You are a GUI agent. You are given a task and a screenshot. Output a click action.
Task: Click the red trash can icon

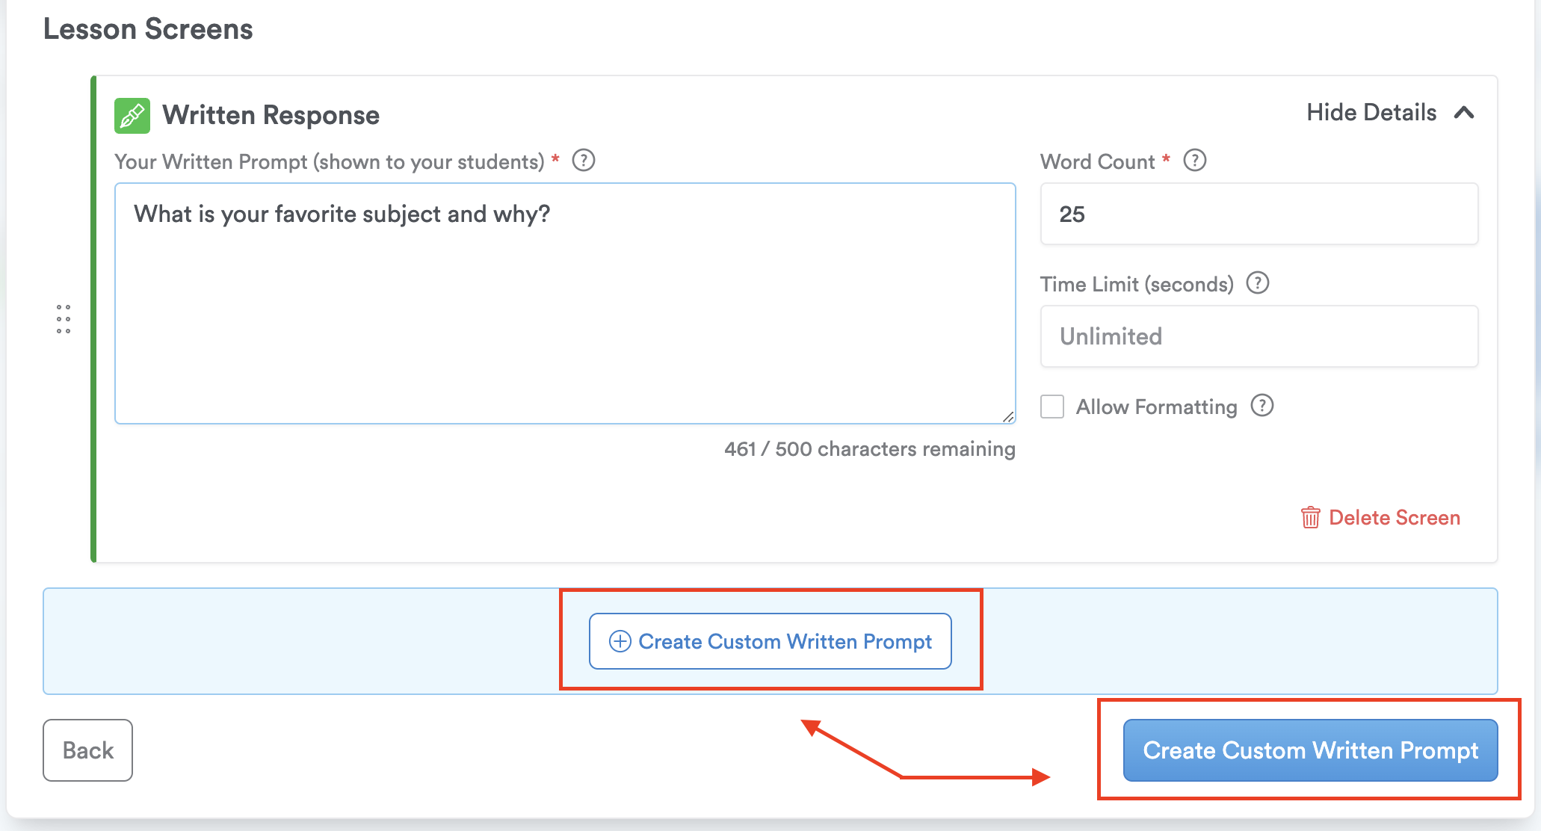[x=1310, y=517]
